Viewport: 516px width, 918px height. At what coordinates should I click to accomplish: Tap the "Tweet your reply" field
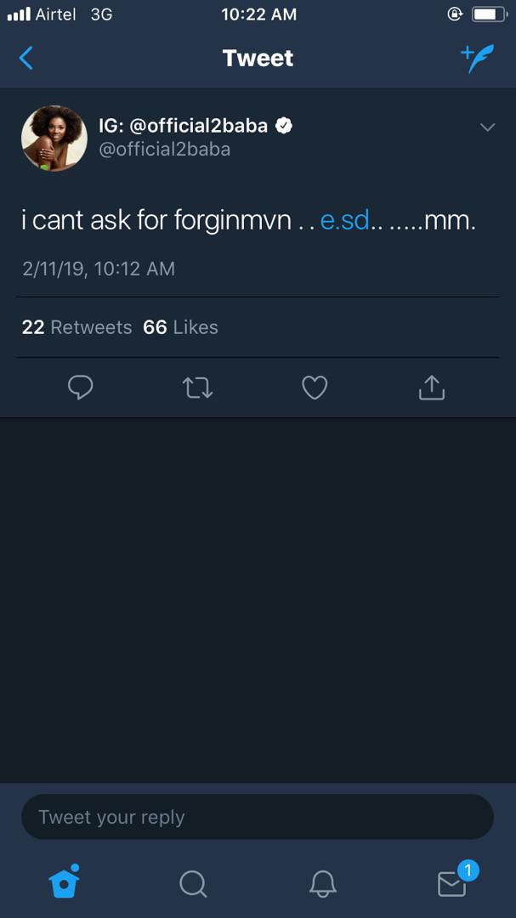pos(257,817)
